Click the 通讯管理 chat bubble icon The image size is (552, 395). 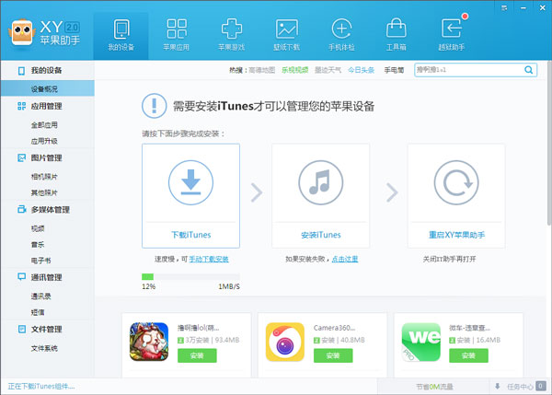pos(21,277)
